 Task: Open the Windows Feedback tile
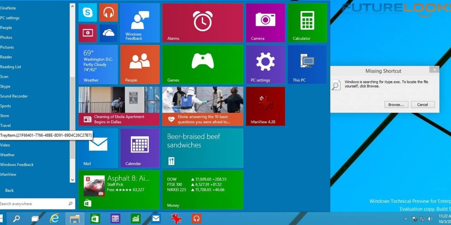click(140, 23)
